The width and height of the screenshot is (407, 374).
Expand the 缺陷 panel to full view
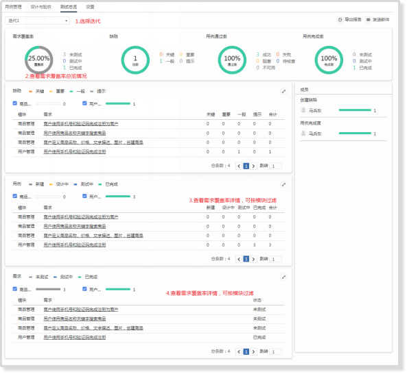point(283,91)
